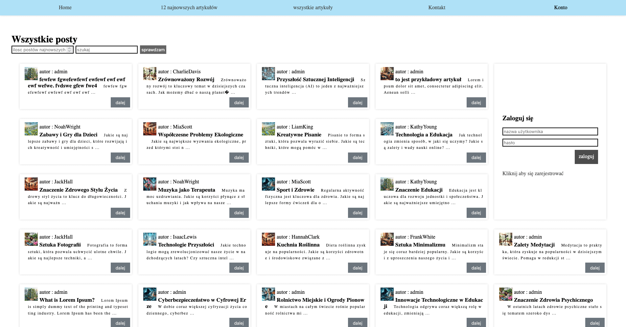This screenshot has width=626, height=327.
Task: Click thumbnail of Zrównoważony Rozwój post
Action: tap(150, 74)
